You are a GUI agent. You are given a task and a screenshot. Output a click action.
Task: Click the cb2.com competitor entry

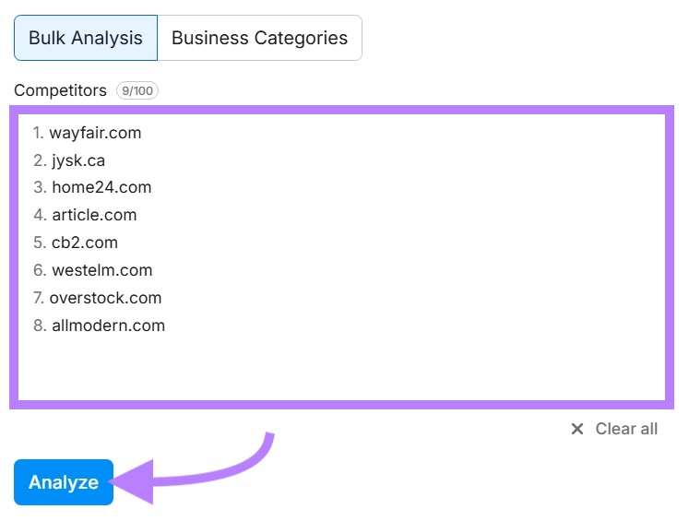click(x=85, y=243)
